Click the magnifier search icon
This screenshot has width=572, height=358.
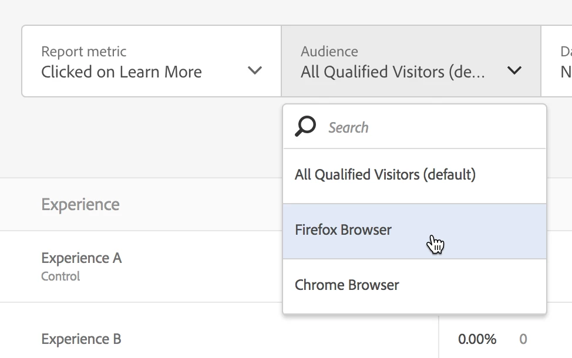305,126
